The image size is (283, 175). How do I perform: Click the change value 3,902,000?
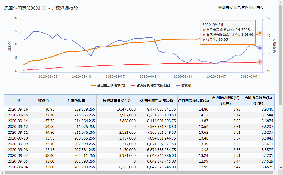[x=127, y=115]
